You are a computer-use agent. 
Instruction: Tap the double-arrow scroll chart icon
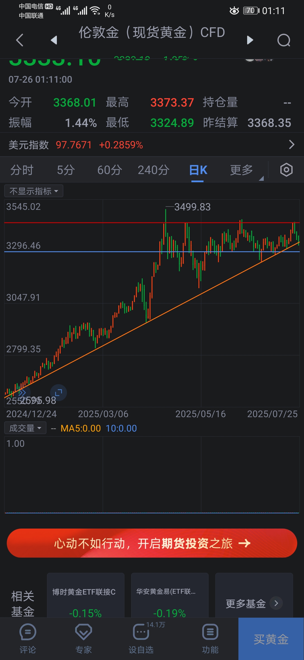[x=22, y=392]
